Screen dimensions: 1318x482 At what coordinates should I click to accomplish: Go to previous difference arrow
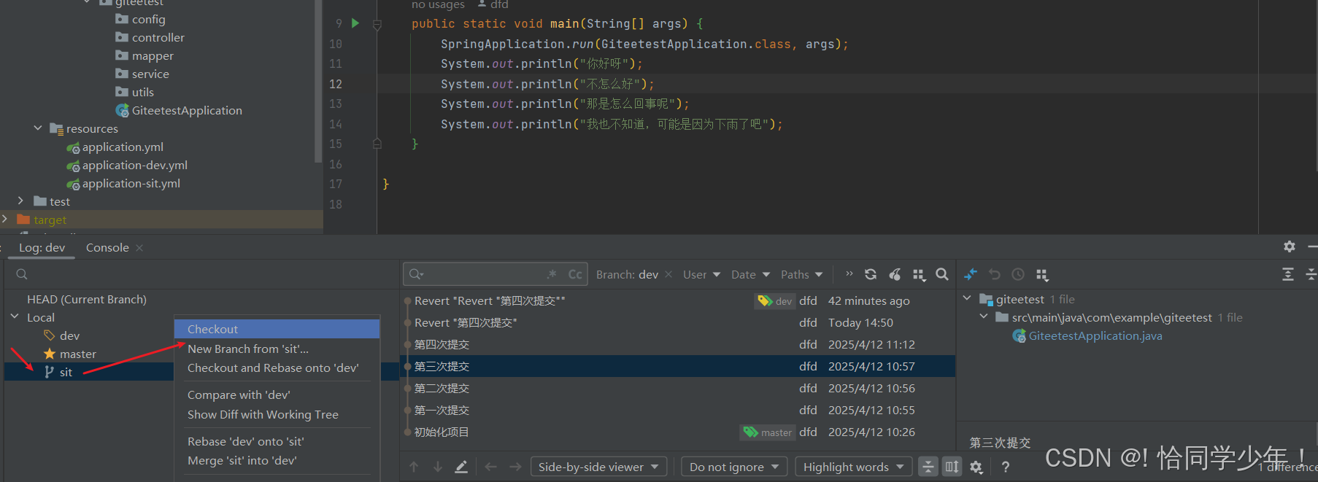[x=414, y=467]
